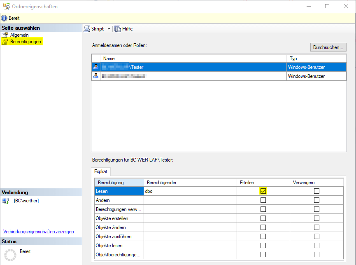Grant Objekte ändern via Erteilen checkbox
This screenshot has width=356, height=265.
click(263, 227)
